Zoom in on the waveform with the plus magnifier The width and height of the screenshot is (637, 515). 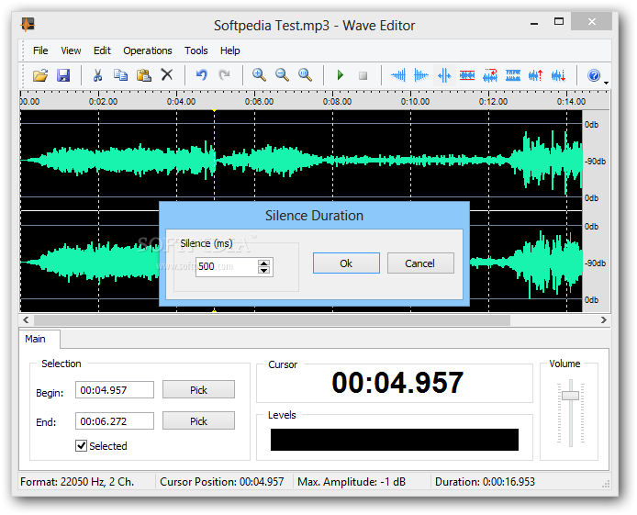[259, 75]
